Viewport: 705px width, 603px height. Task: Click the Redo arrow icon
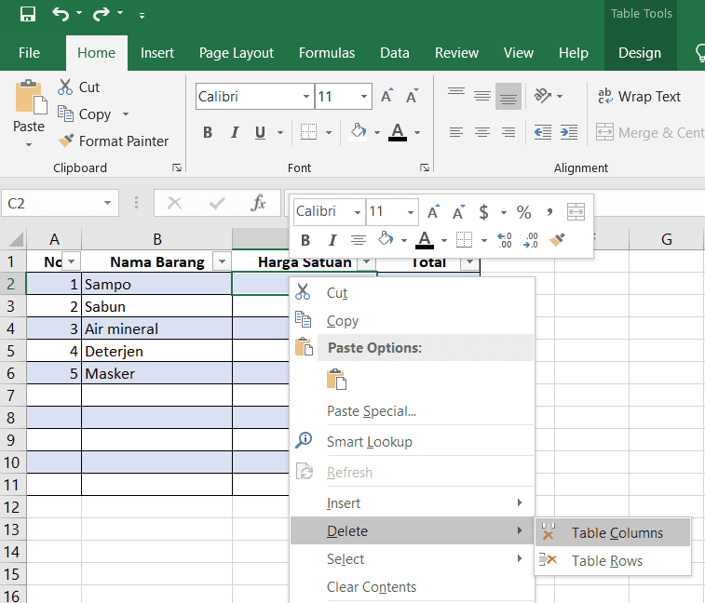(102, 14)
